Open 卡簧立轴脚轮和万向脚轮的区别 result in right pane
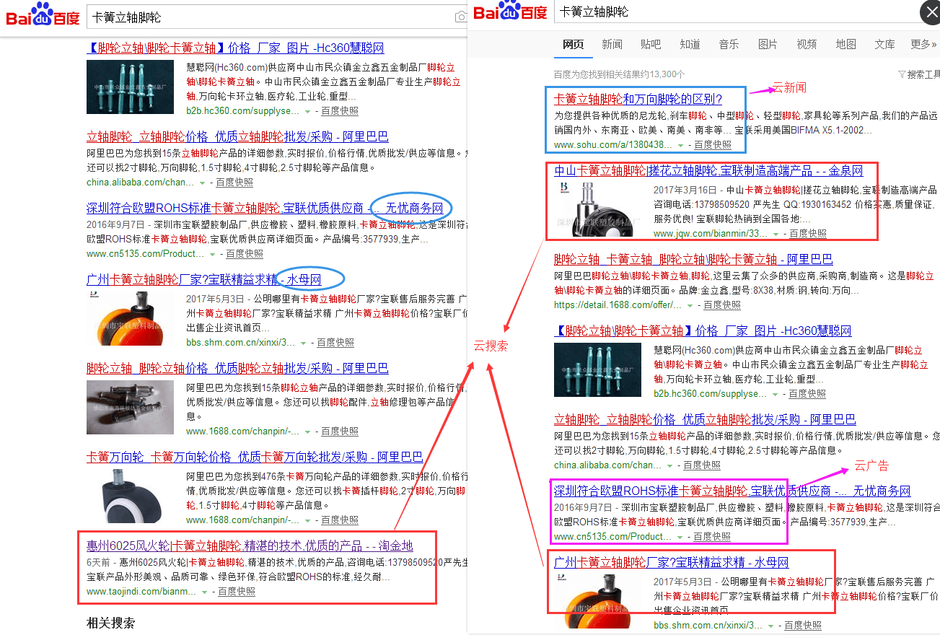940x635 pixels. 638,99
